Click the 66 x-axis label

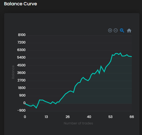coord(132,117)
